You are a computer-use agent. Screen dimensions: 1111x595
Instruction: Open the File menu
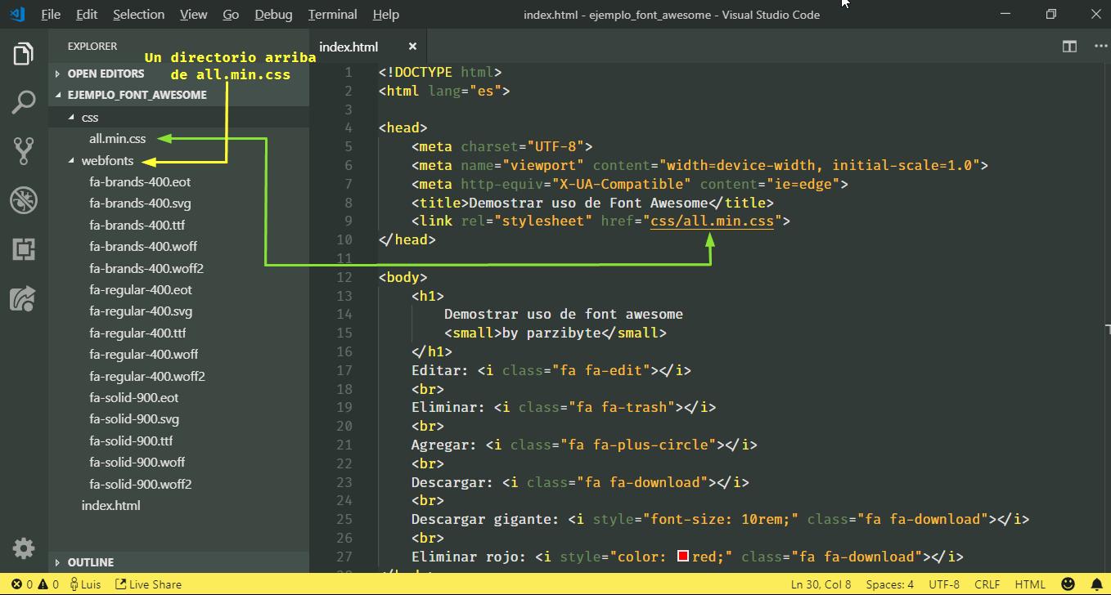[50, 14]
